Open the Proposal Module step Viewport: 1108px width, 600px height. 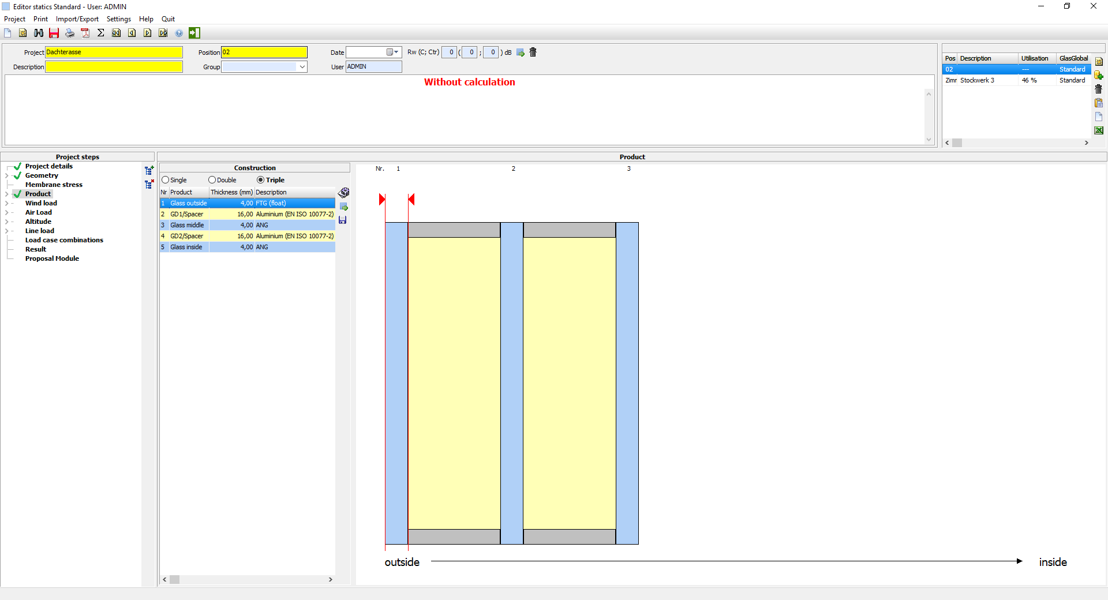tap(52, 258)
